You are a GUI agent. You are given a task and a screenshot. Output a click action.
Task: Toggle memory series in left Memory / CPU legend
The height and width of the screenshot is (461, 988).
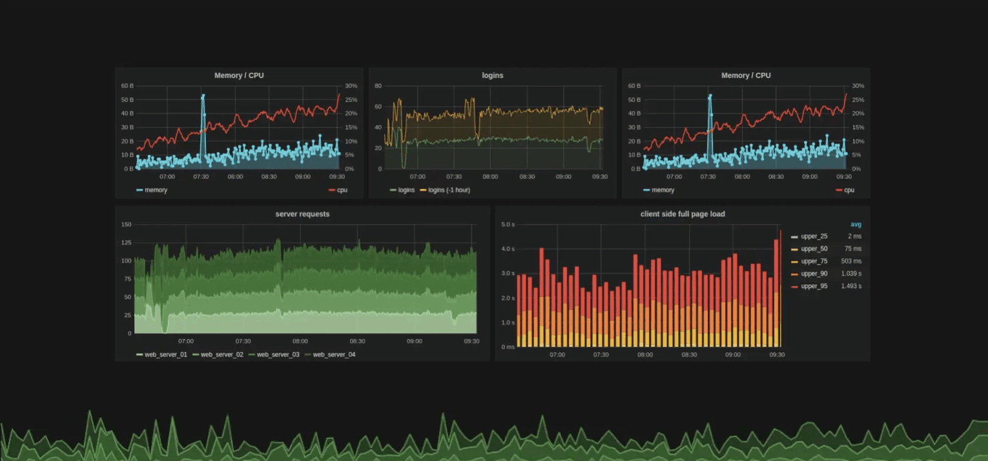(152, 190)
